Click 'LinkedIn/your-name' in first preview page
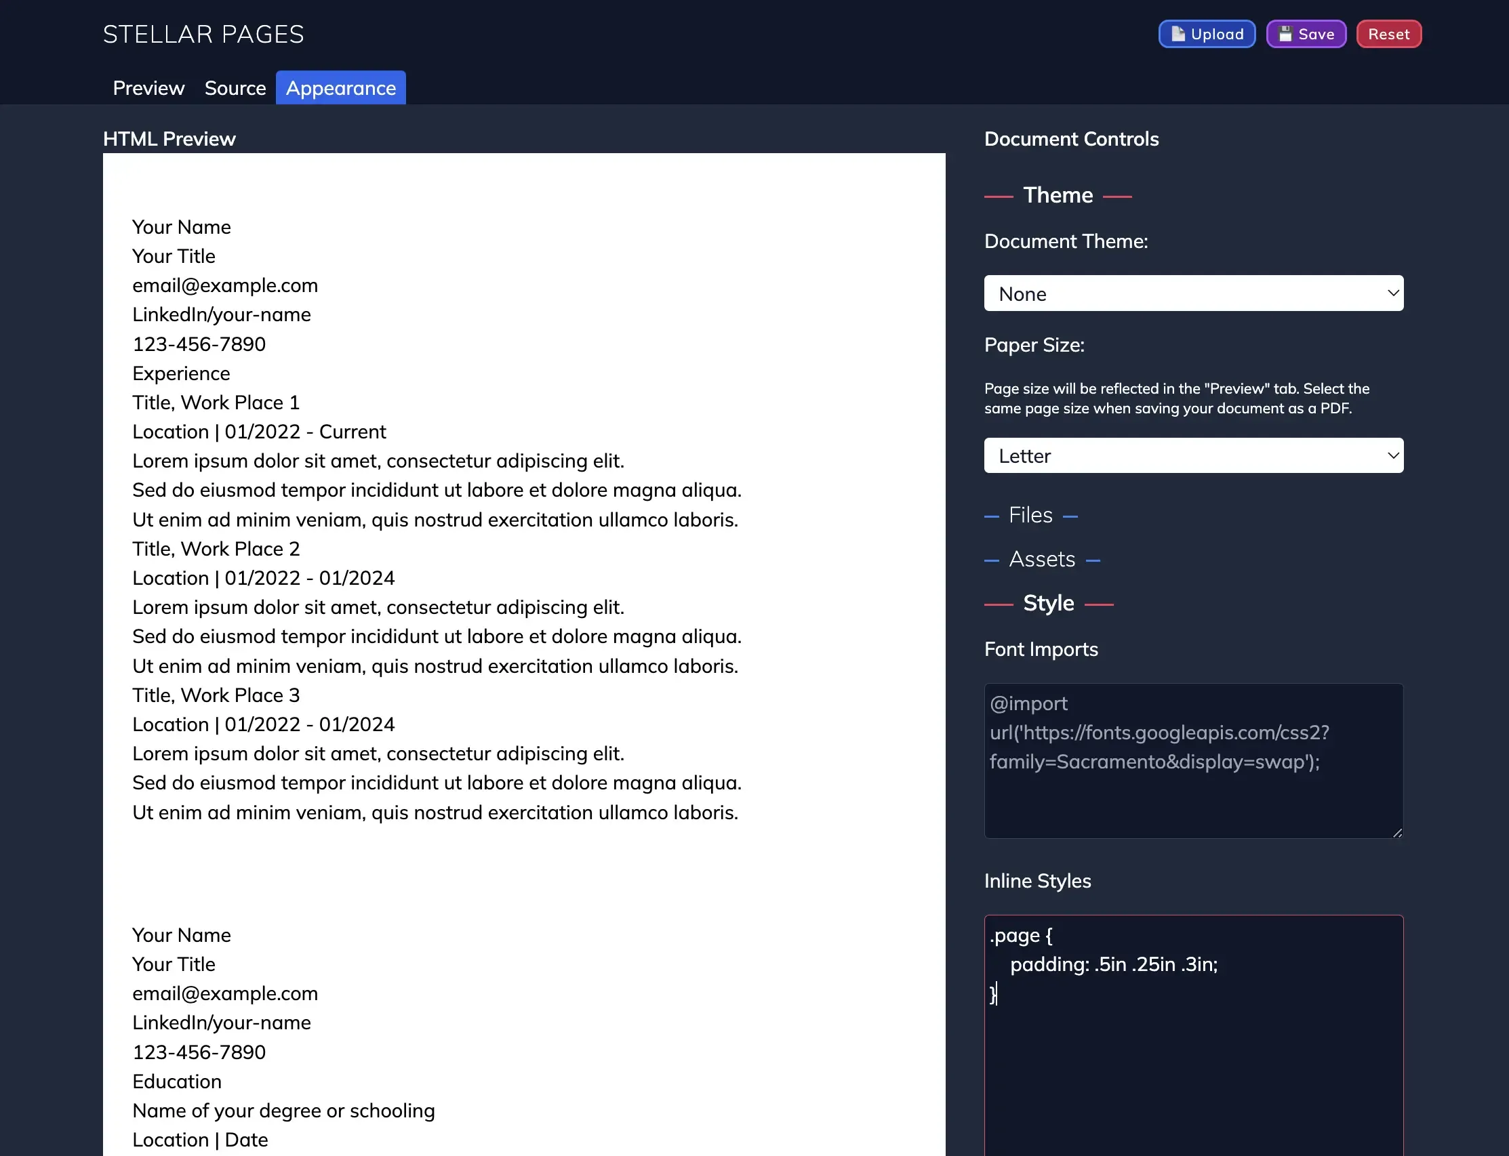Screen dimensions: 1509x1156 pyautogui.click(x=222, y=314)
